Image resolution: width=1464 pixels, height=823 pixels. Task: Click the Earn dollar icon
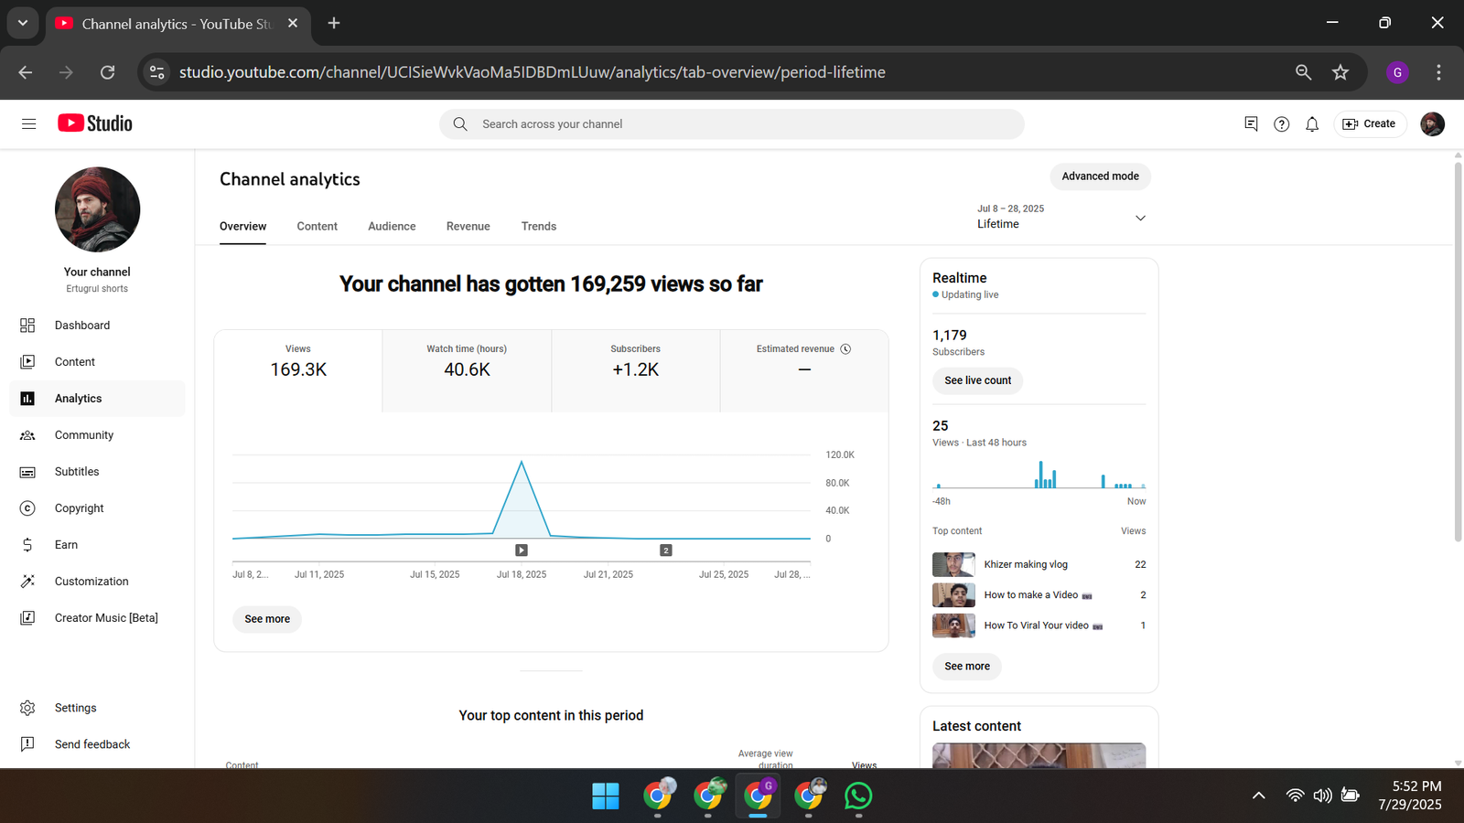(27, 545)
